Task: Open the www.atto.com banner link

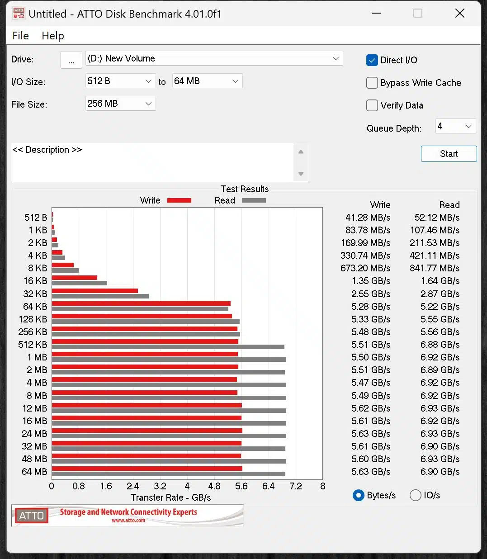Action: 128,521
